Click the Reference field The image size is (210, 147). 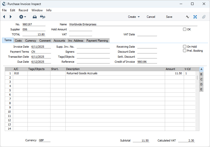93,62
